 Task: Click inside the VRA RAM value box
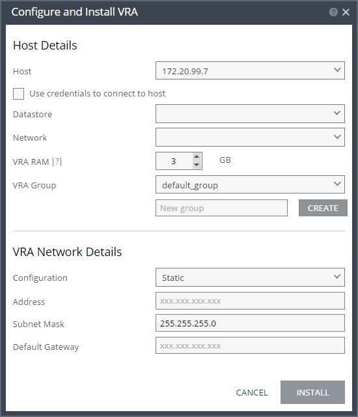[174, 161]
